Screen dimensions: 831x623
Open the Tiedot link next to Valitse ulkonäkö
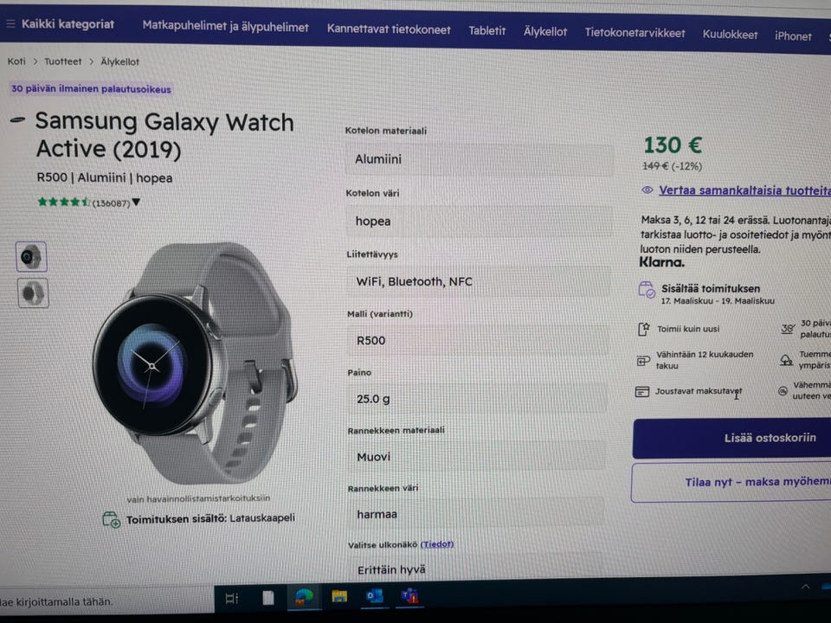436,544
